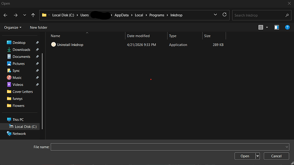
Task: Click the pin icon beside Documents
Action: (37, 57)
